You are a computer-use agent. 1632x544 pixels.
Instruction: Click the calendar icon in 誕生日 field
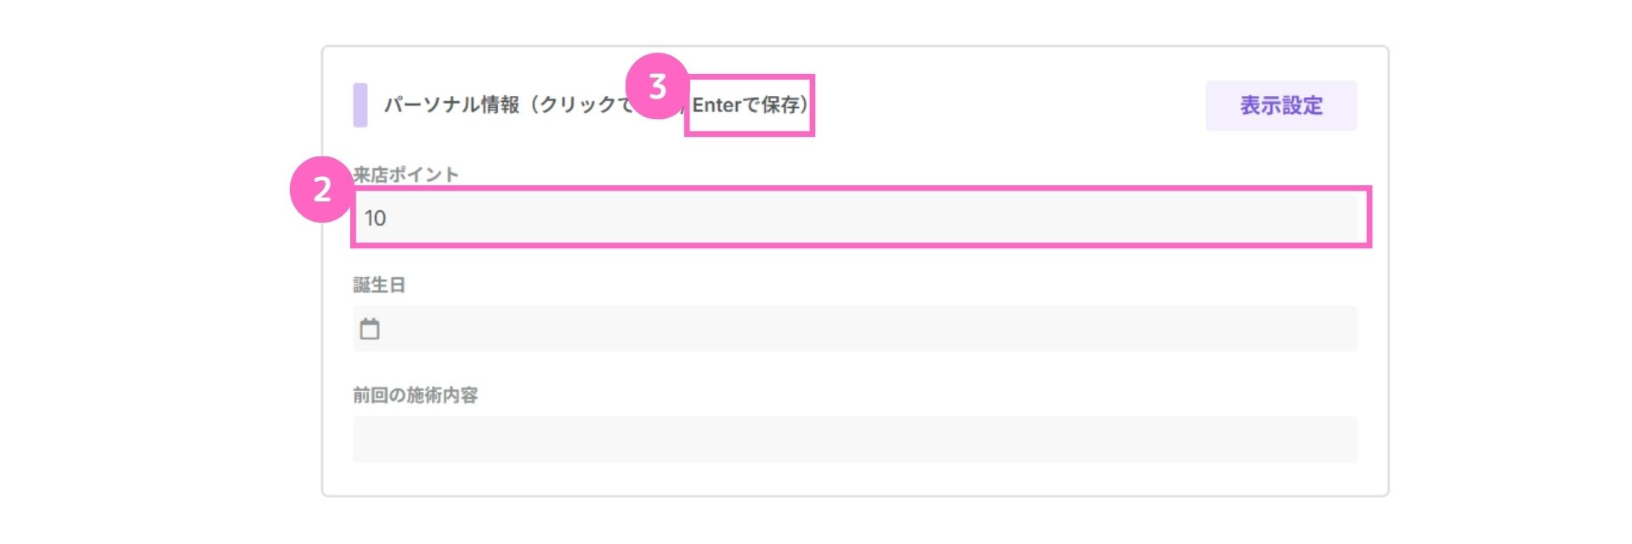pyautogui.click(x=370, y=328)
